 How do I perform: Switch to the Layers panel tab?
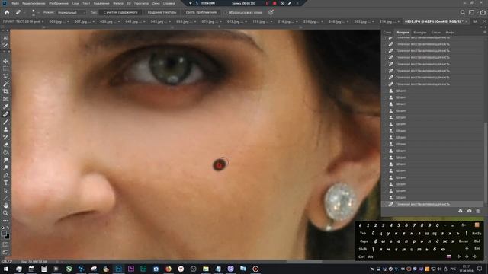pyautogui.click(x=387, y=32)
